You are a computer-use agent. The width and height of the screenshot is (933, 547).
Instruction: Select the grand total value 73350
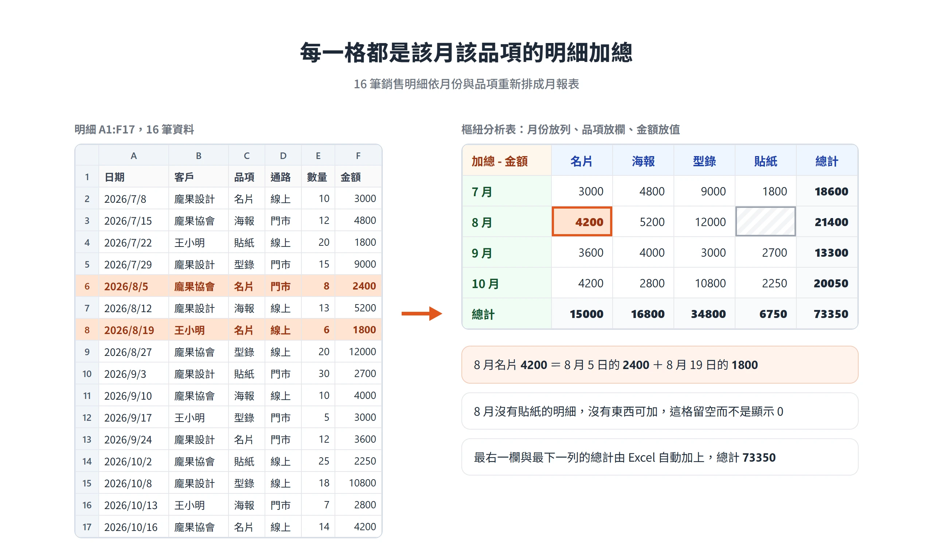tap(827, 314)
